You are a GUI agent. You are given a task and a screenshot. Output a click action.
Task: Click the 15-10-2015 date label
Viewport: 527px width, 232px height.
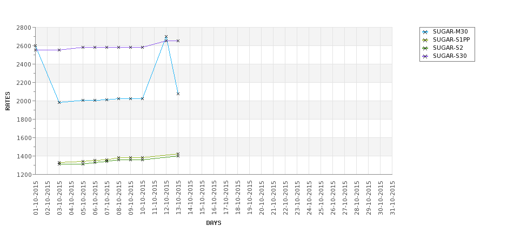click(202, 198)
